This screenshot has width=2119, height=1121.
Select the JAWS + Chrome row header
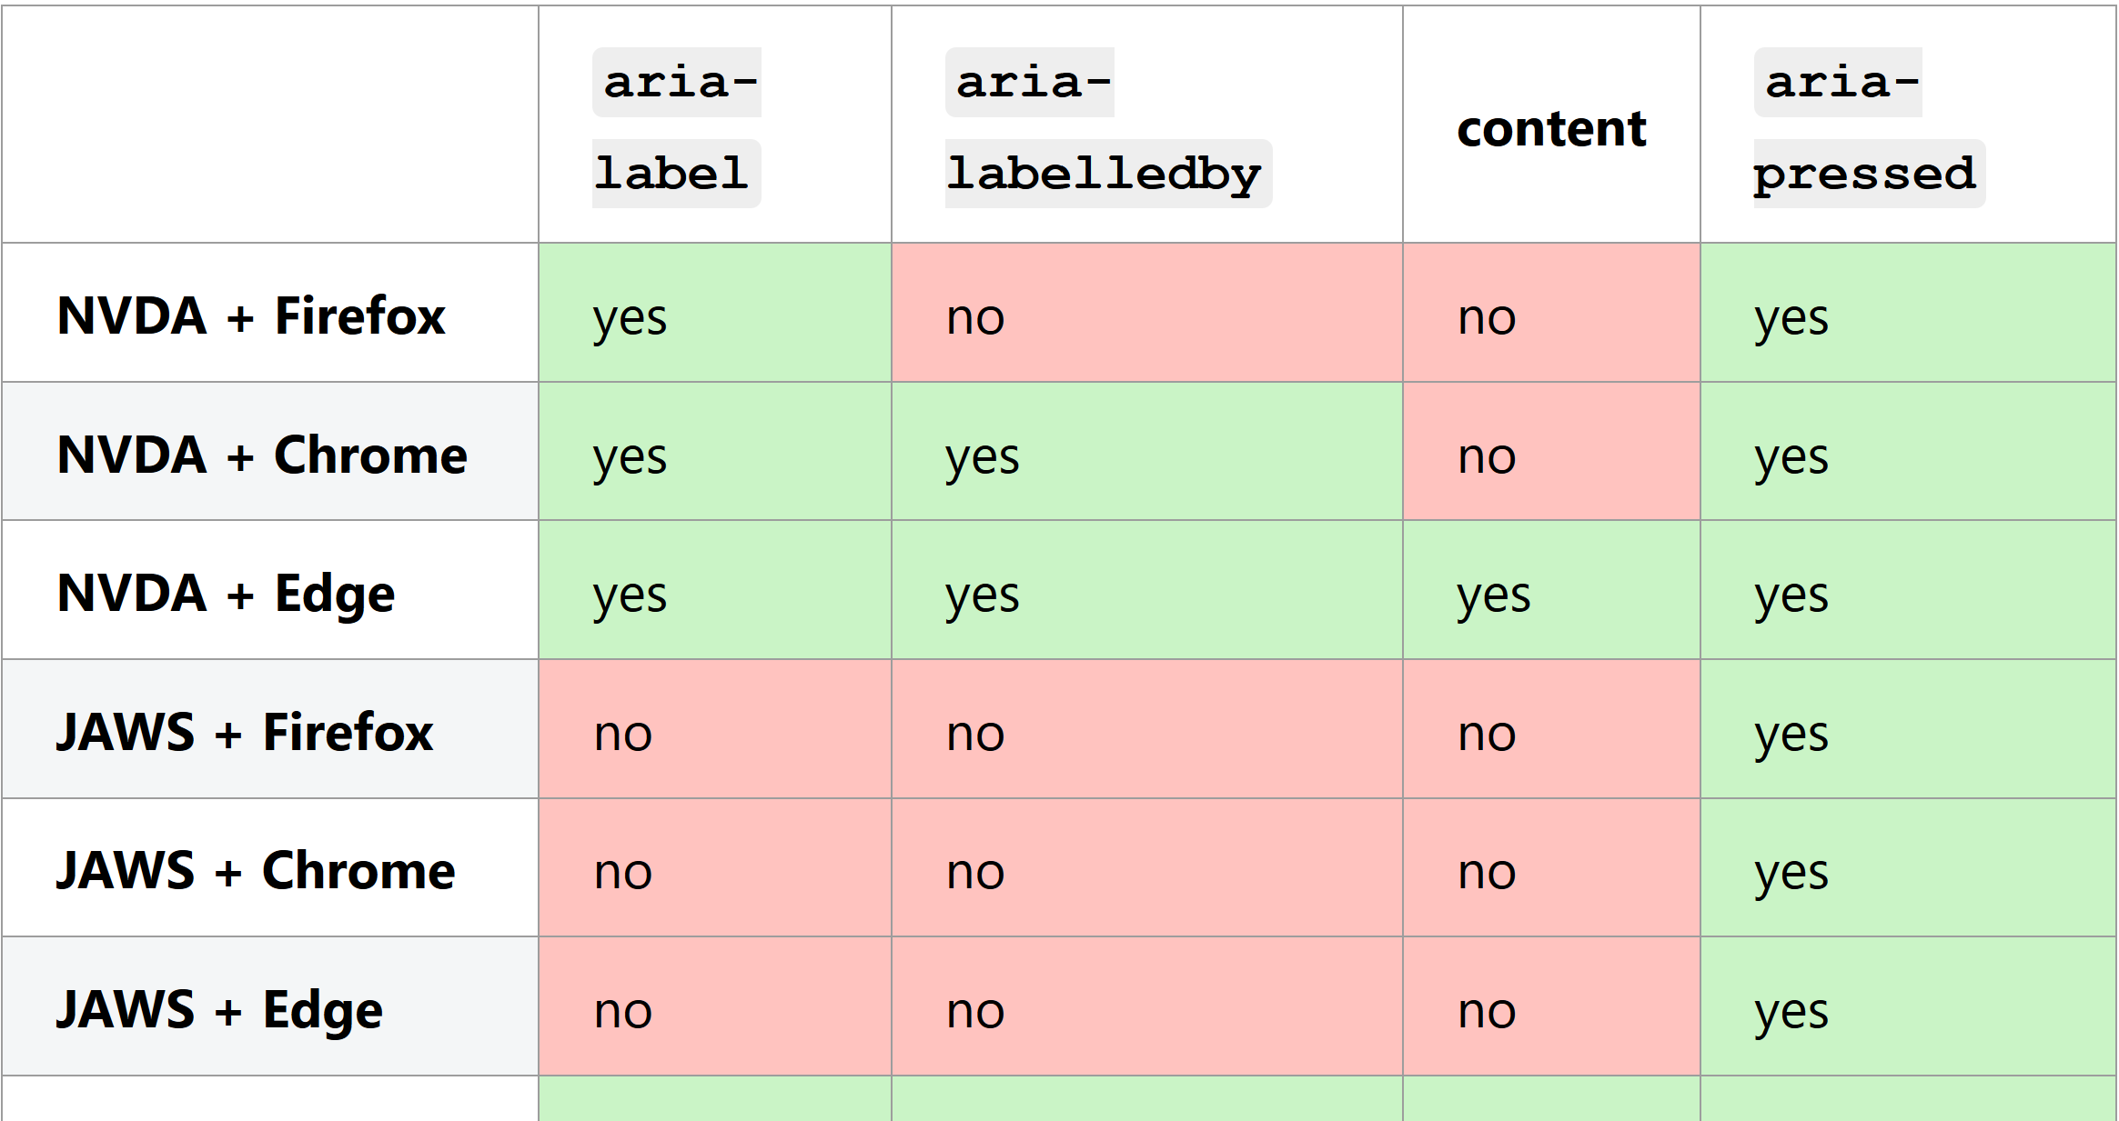tap(270, 867)
